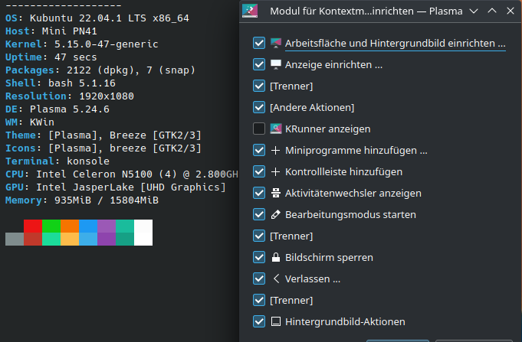This screenshot has height=342, width=522.
Task: Uncheck Arbeitsfläche und Hintergrundbild einrichten checkbox
Action: pos(259,43)
